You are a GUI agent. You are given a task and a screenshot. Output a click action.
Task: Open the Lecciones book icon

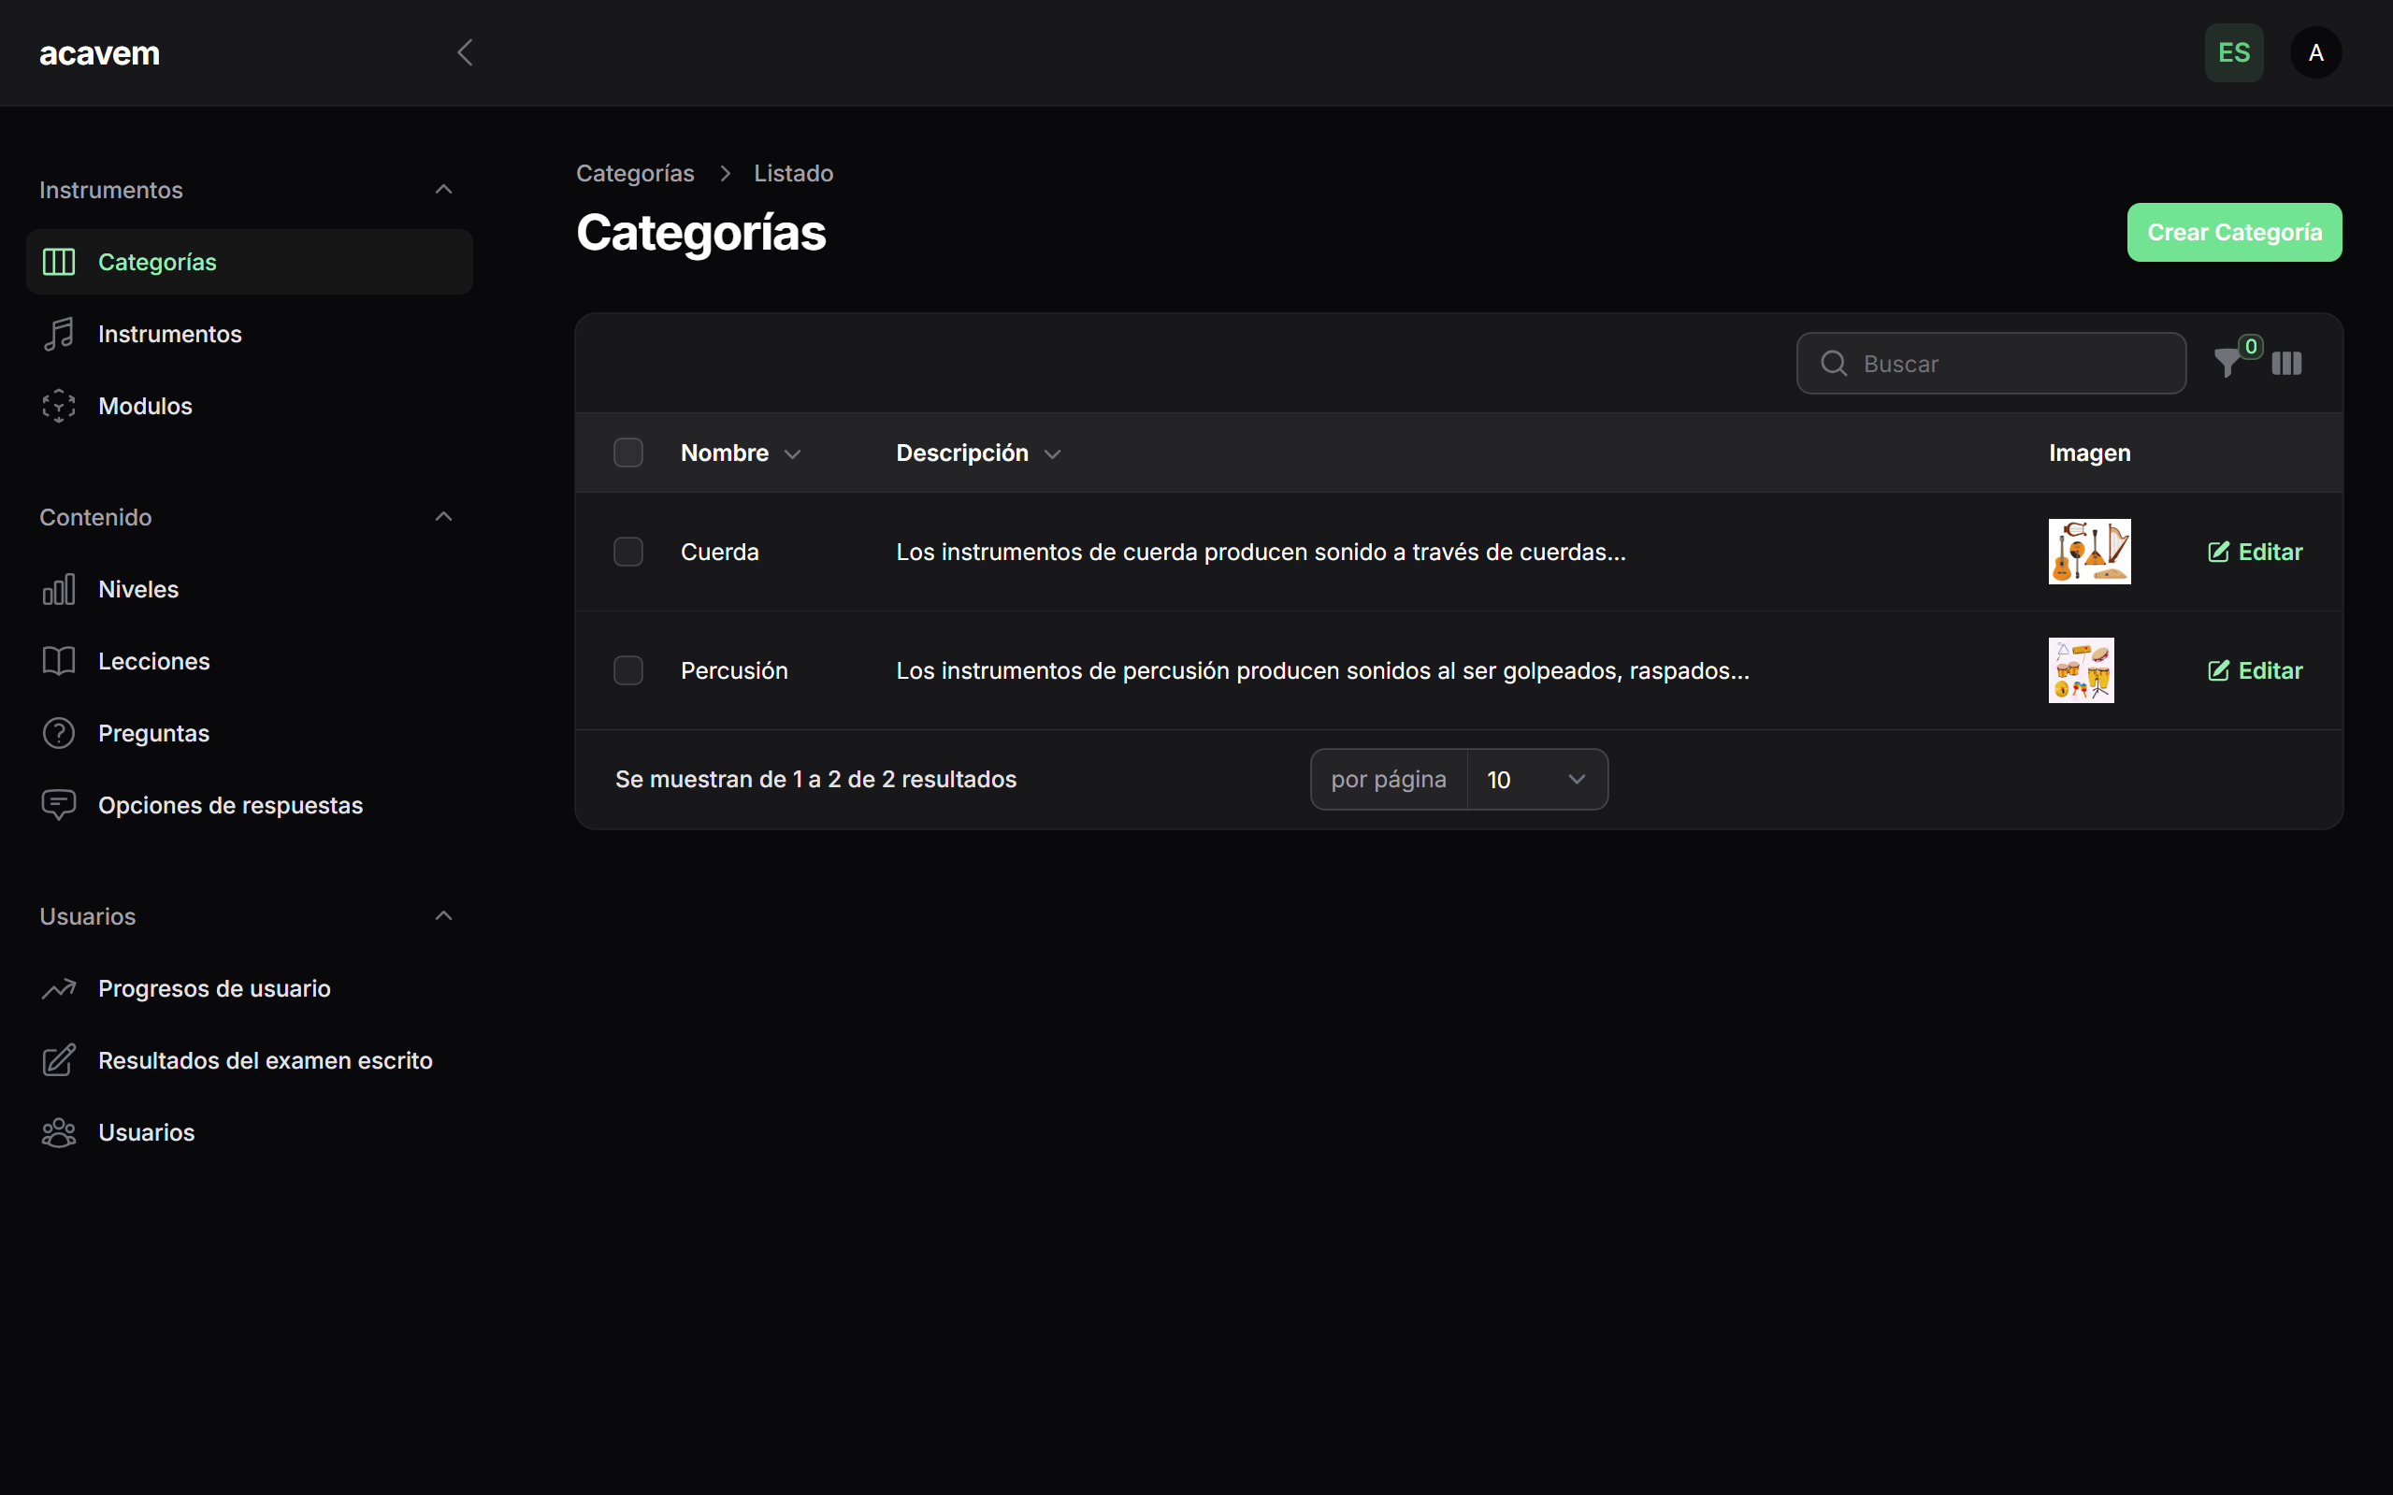(x=57, y=660)
